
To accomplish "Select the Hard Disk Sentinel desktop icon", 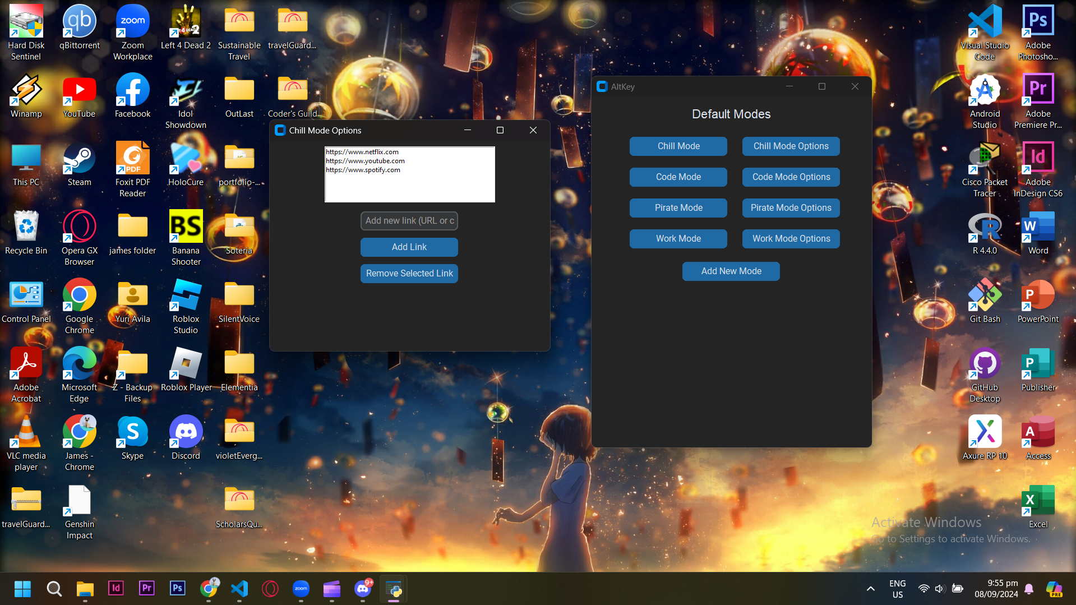I will pos(26,33).
